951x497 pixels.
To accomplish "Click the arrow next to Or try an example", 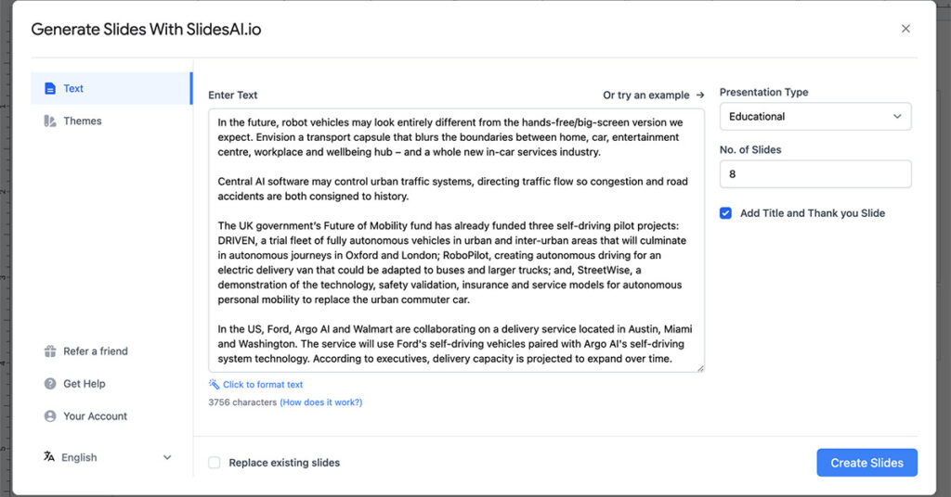I will [700, 96].
